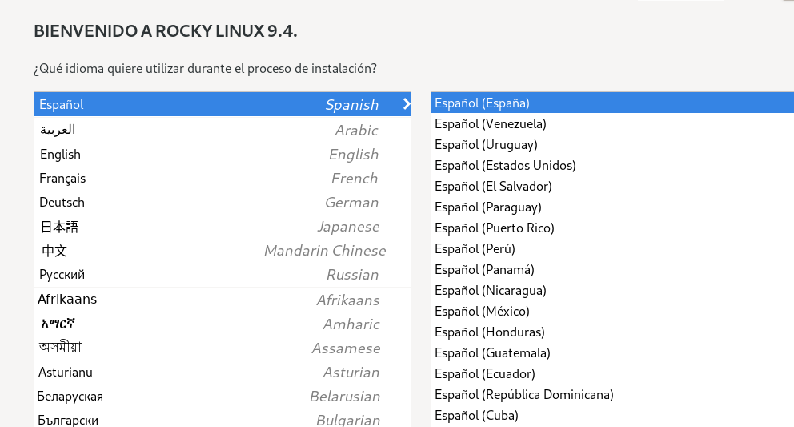794x427 pixels.
Task: Select the Afrikaans language row
Action: (x=223, y=300)
